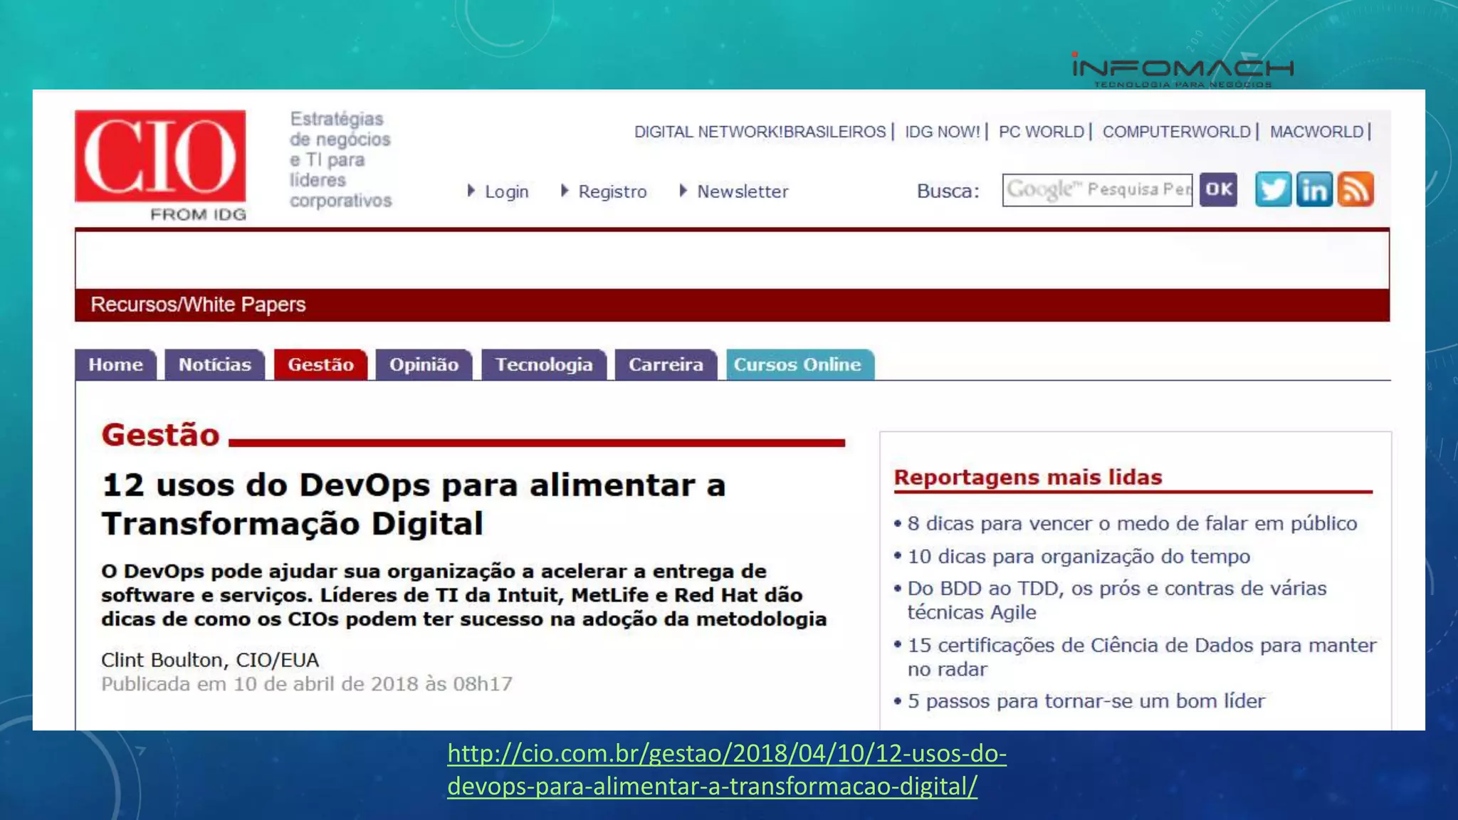Open Recursos/White Papers bar
Viewport: 1458px width, 820px height.
(x=732, y=305)
